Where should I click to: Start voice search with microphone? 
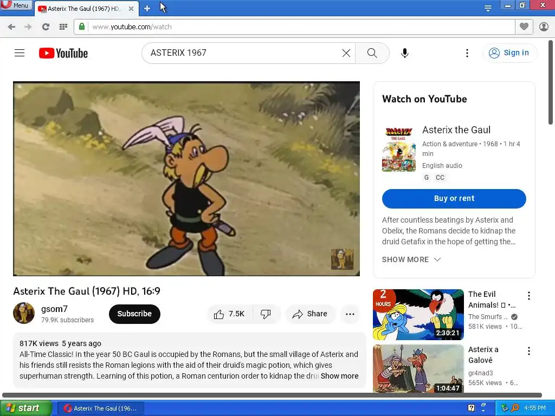click(405, 53)
